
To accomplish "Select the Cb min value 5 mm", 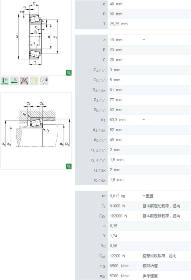I will [x=115, y=80].
